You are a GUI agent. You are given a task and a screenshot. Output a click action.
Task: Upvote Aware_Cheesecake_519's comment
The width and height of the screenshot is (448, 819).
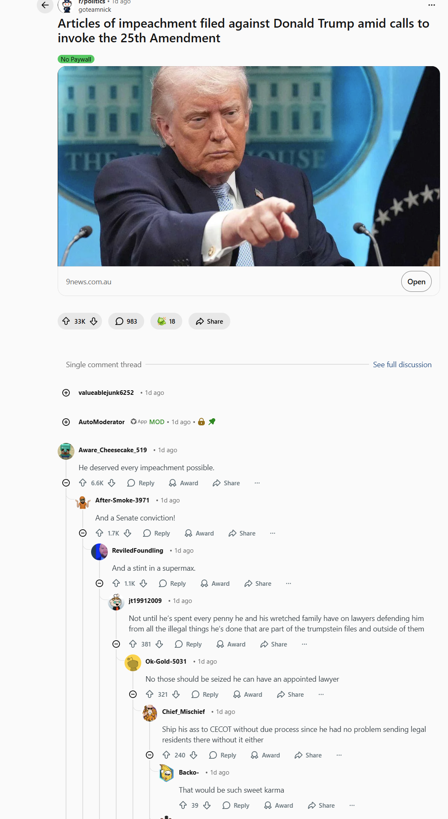click(83, 483)
